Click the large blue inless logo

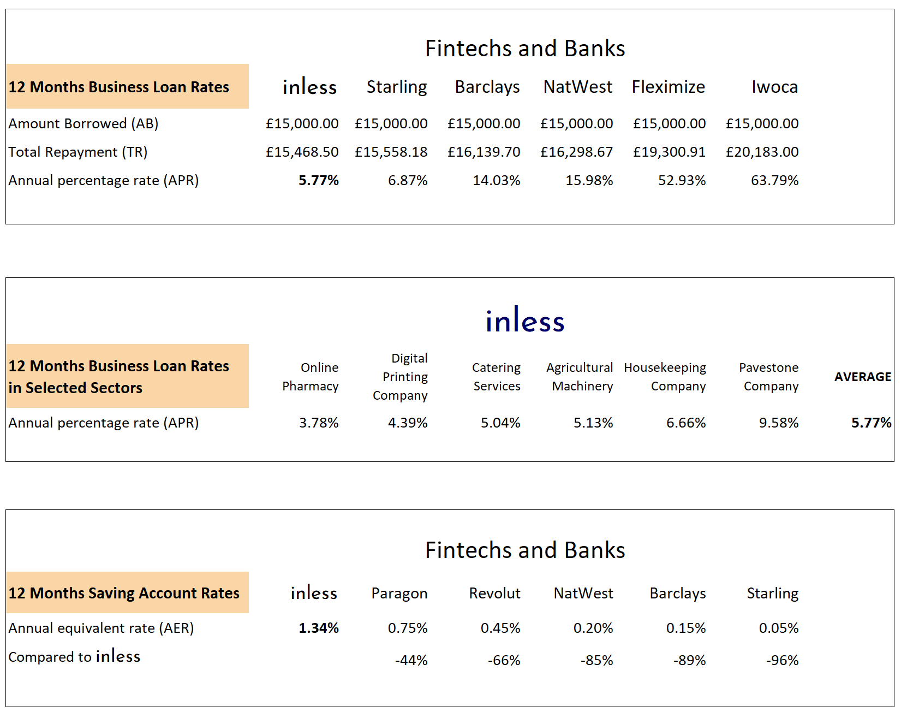(525, 321)
